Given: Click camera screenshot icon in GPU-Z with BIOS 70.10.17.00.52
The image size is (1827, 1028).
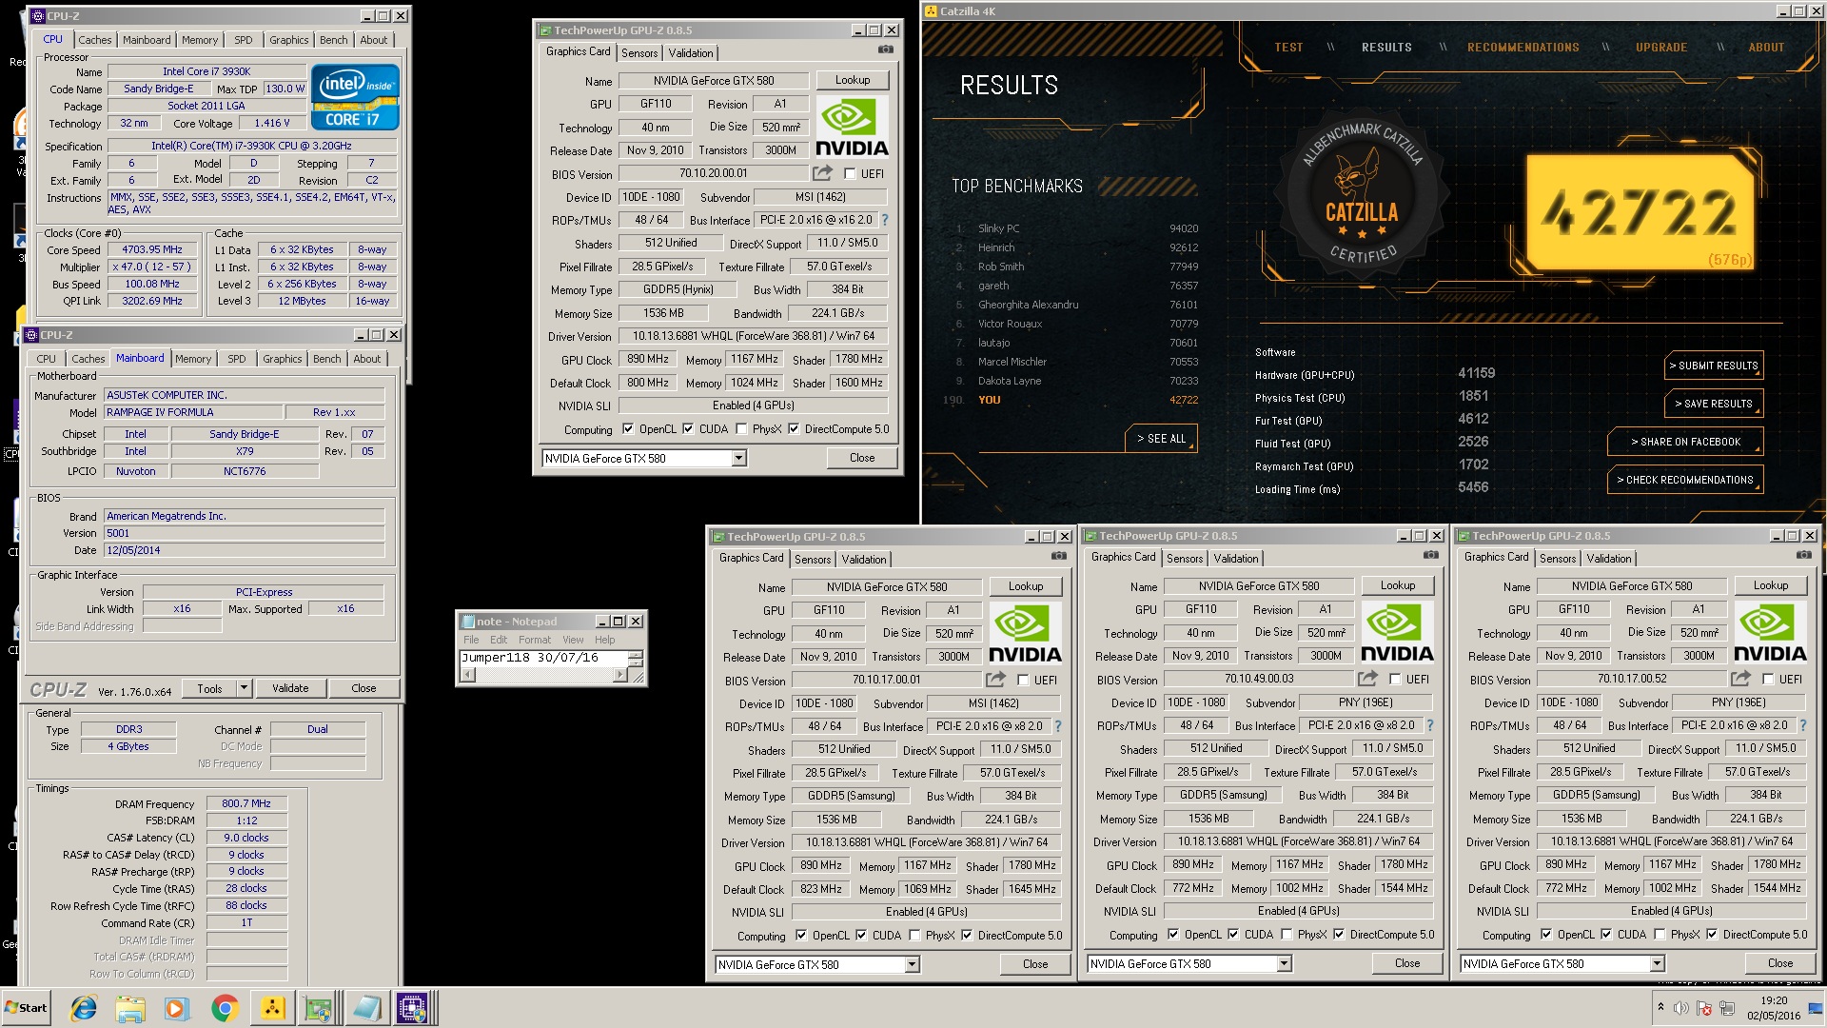Looking at the screenshot, I should [1804, 555].
